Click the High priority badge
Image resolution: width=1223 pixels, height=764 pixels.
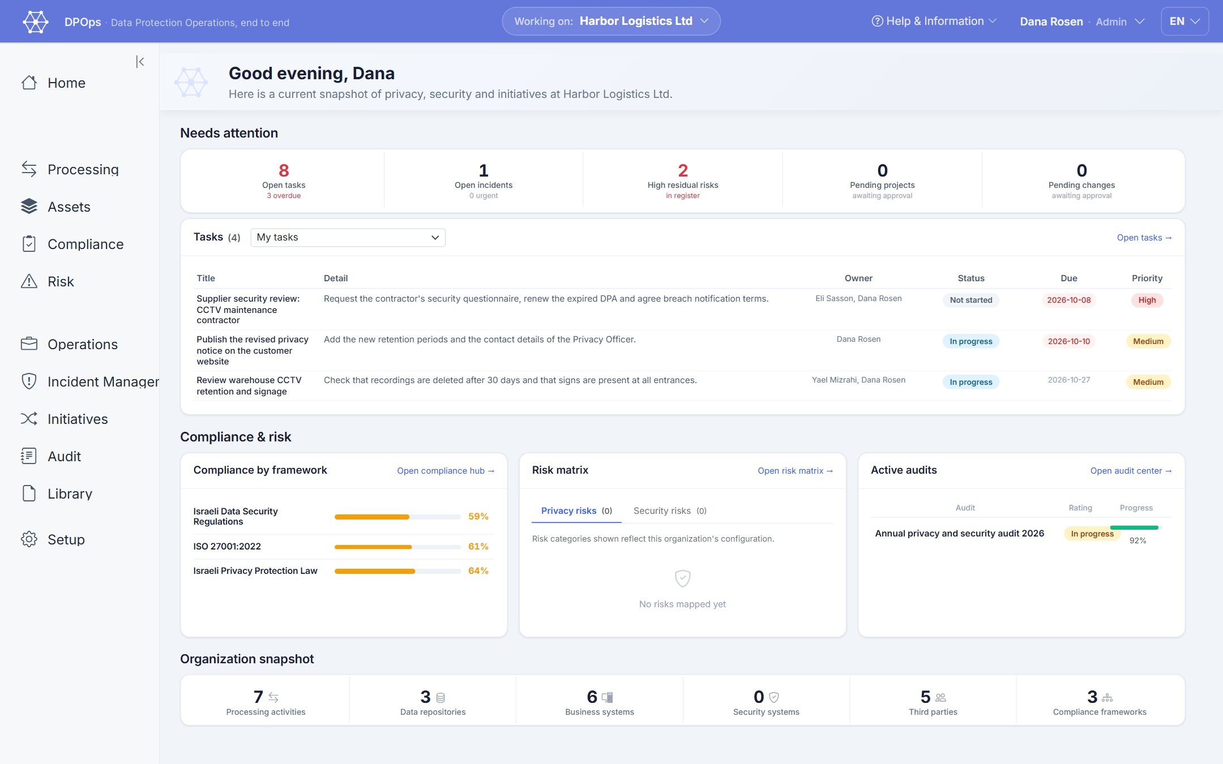(1147, 300)
